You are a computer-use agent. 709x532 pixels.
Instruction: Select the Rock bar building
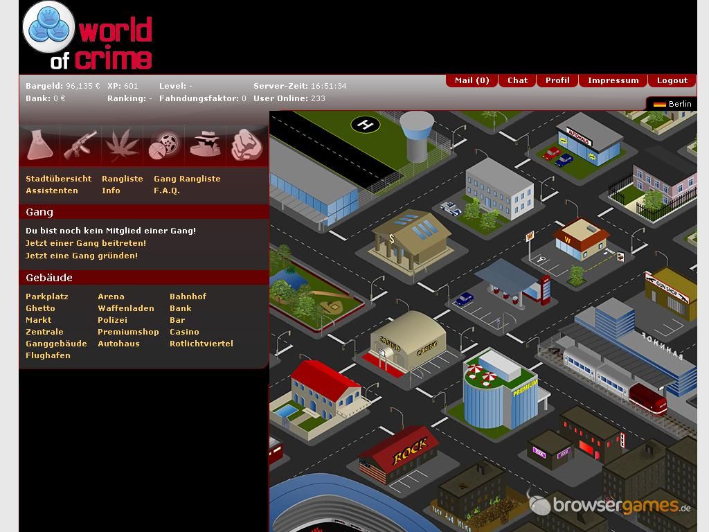pyautogui.click(x=398, y=454)
